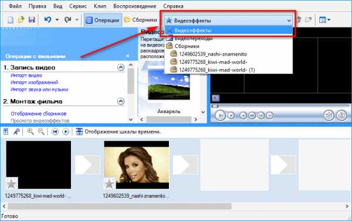Click the take picture button under preview
Viewport: 352px width, 221px height.
click(x=341, y=115)
